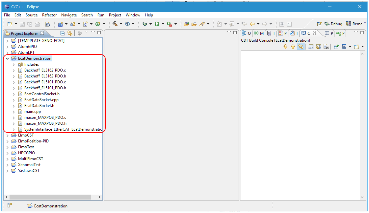Maximize the Console view panel
The image size is (369, 213).
[362, 32]
